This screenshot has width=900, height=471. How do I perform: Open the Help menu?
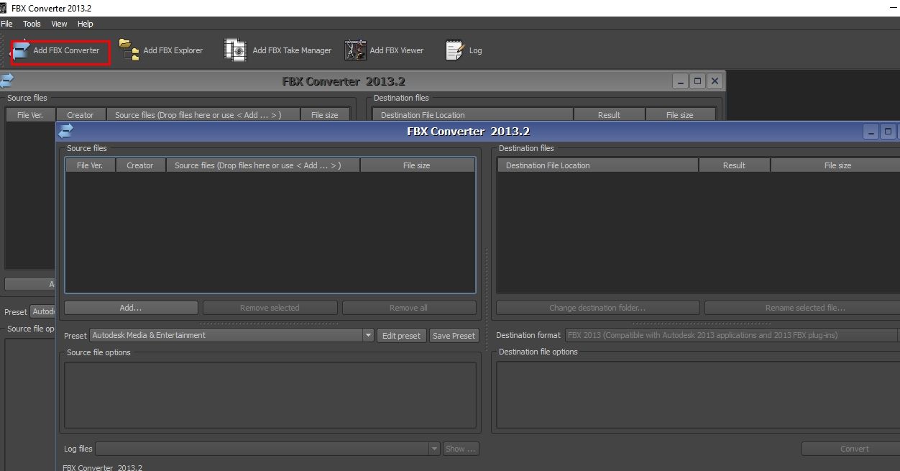coord(85,23)
